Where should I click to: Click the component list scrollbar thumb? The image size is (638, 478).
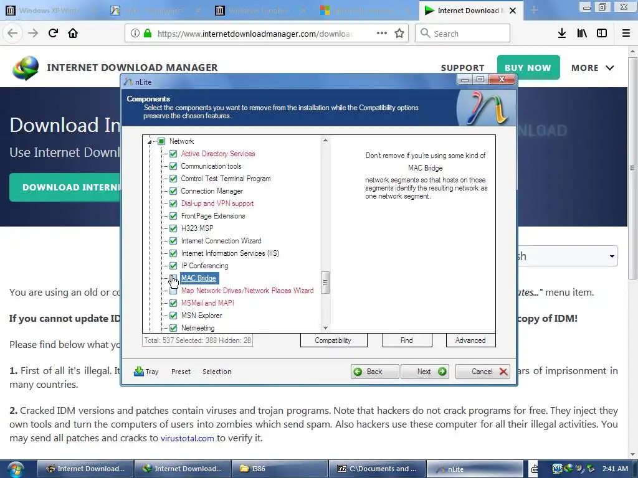tap(325, 283)
